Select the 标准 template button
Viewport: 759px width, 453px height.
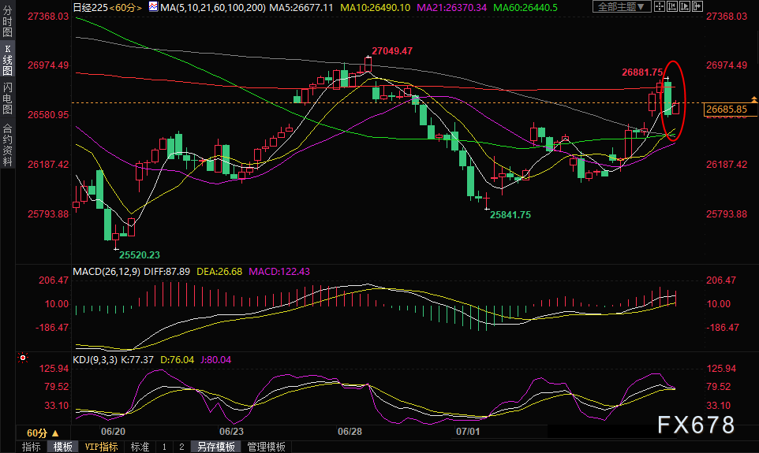(140, 447)
